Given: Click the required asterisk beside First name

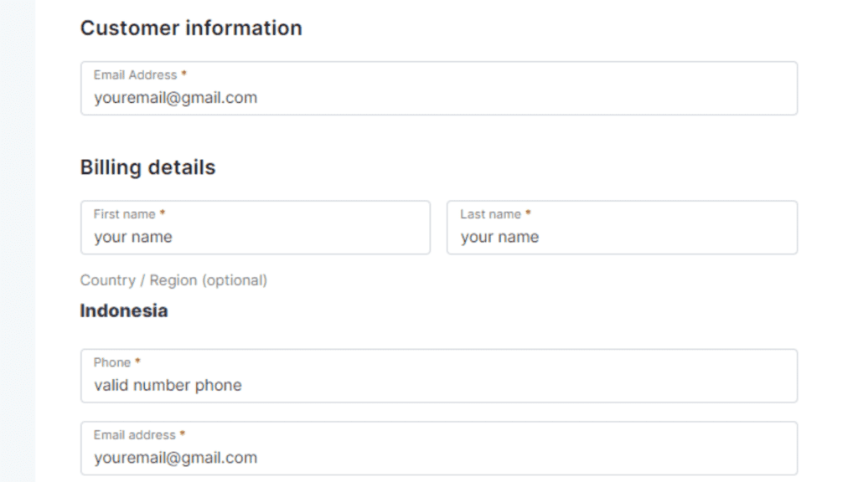Looking at the screenshot, I should coord(163,213).
